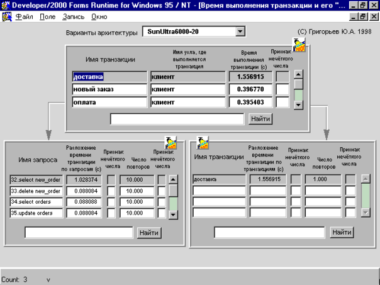
Task: Click клиент node field for оплата
Action: (188, 103)
